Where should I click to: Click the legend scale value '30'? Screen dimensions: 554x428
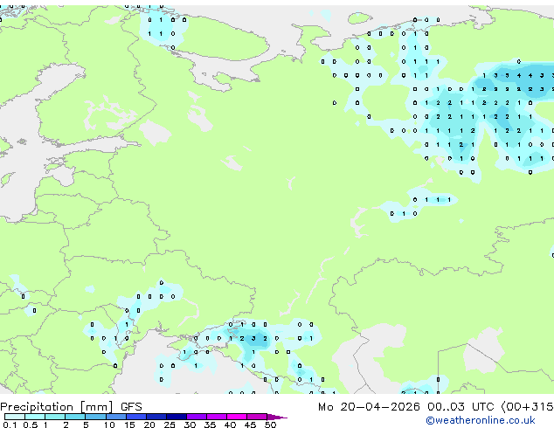click(x=190, y=425)
